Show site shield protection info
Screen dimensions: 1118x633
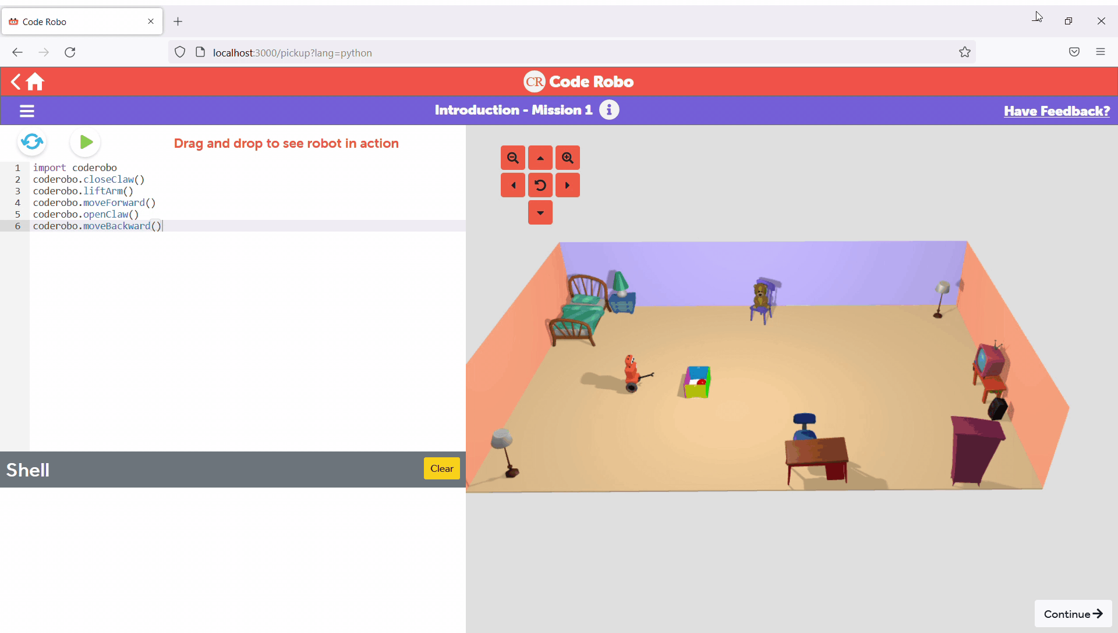pos(180,52)
